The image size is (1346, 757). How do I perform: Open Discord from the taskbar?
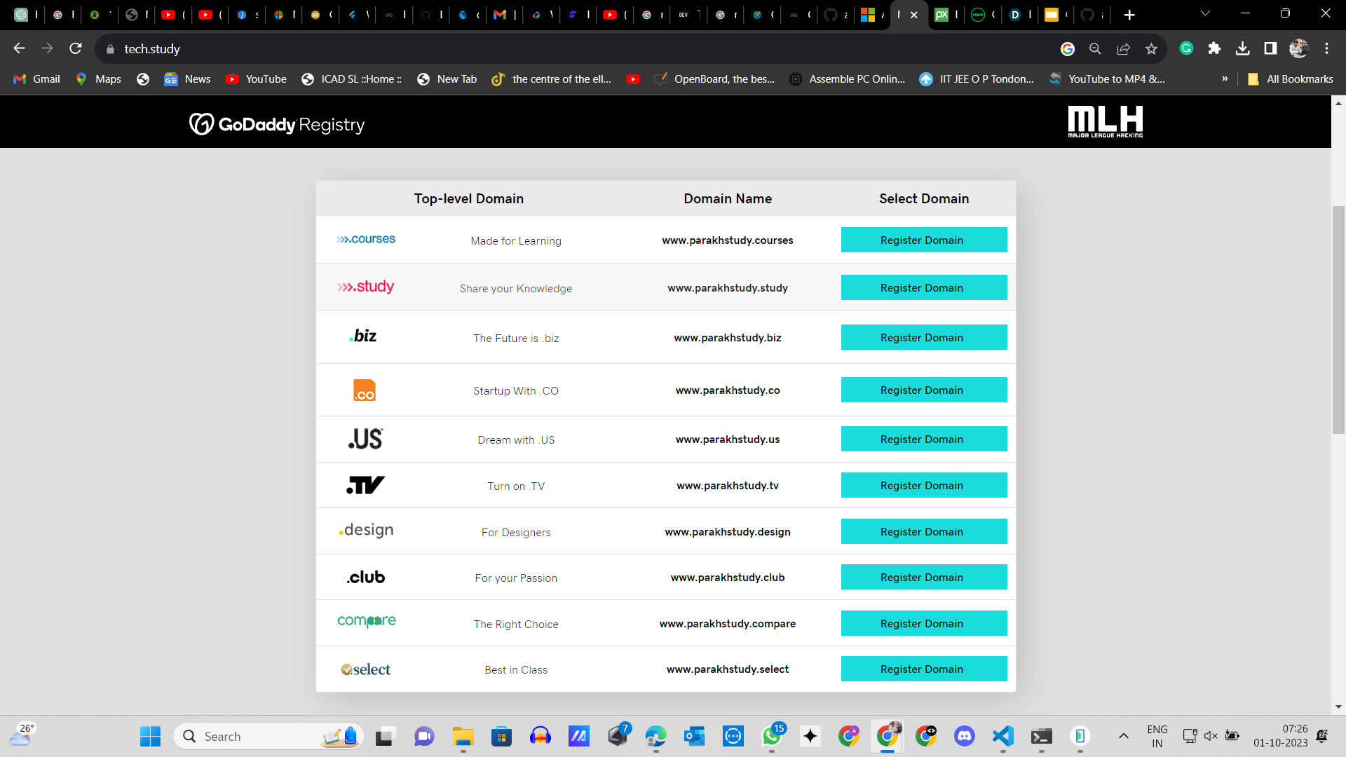964,736
